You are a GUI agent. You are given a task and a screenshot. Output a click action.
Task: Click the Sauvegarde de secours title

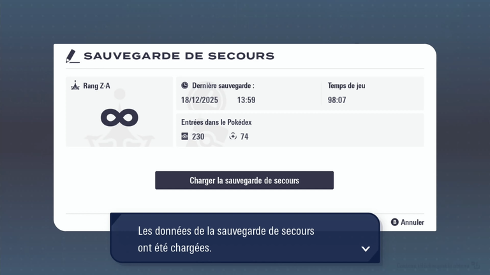coord(179,56)
